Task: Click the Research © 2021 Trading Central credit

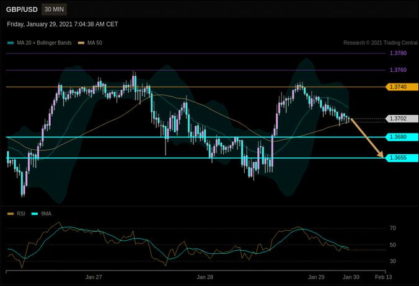Action: point(381,43)
